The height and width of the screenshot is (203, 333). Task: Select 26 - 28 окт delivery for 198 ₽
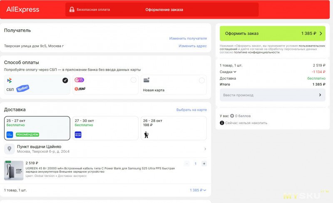coord(173,128)
